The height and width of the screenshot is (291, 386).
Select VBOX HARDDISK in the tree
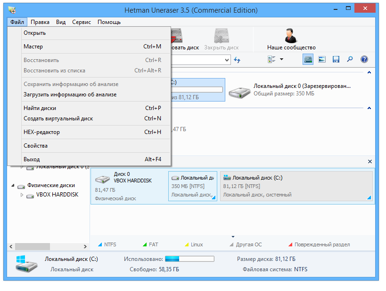(x=57, y=195)
